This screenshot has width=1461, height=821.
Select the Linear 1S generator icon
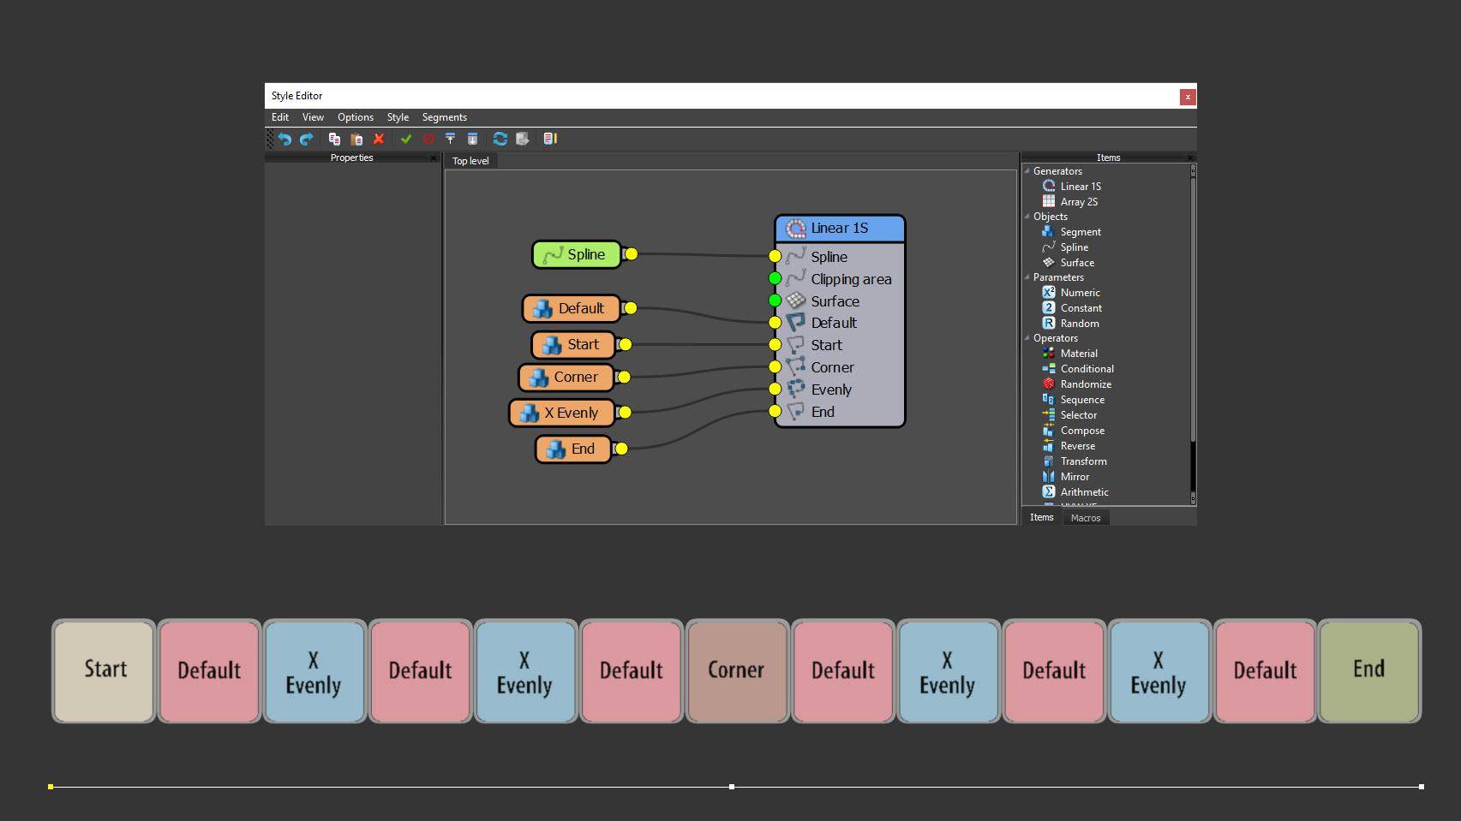coord(1049,186)
